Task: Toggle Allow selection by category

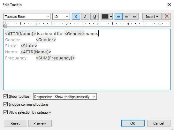Action: (5, 112)
